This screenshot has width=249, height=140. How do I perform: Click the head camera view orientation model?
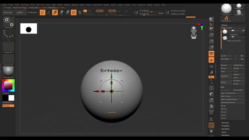pyautogui.click(x=194, y=33)
